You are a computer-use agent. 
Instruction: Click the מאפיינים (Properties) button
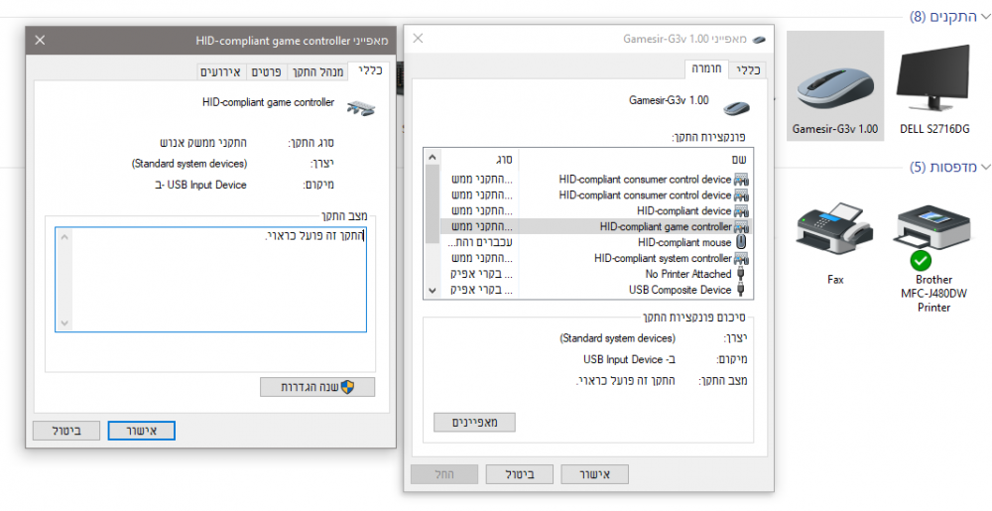[474, 422]
